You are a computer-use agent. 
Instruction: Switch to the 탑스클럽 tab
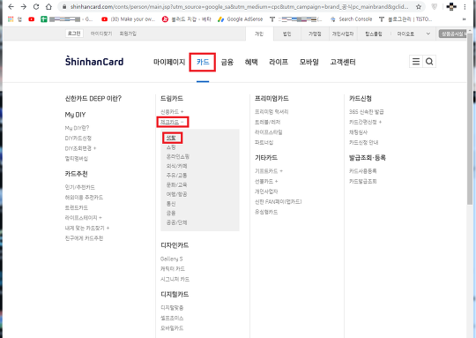point(374,34)
